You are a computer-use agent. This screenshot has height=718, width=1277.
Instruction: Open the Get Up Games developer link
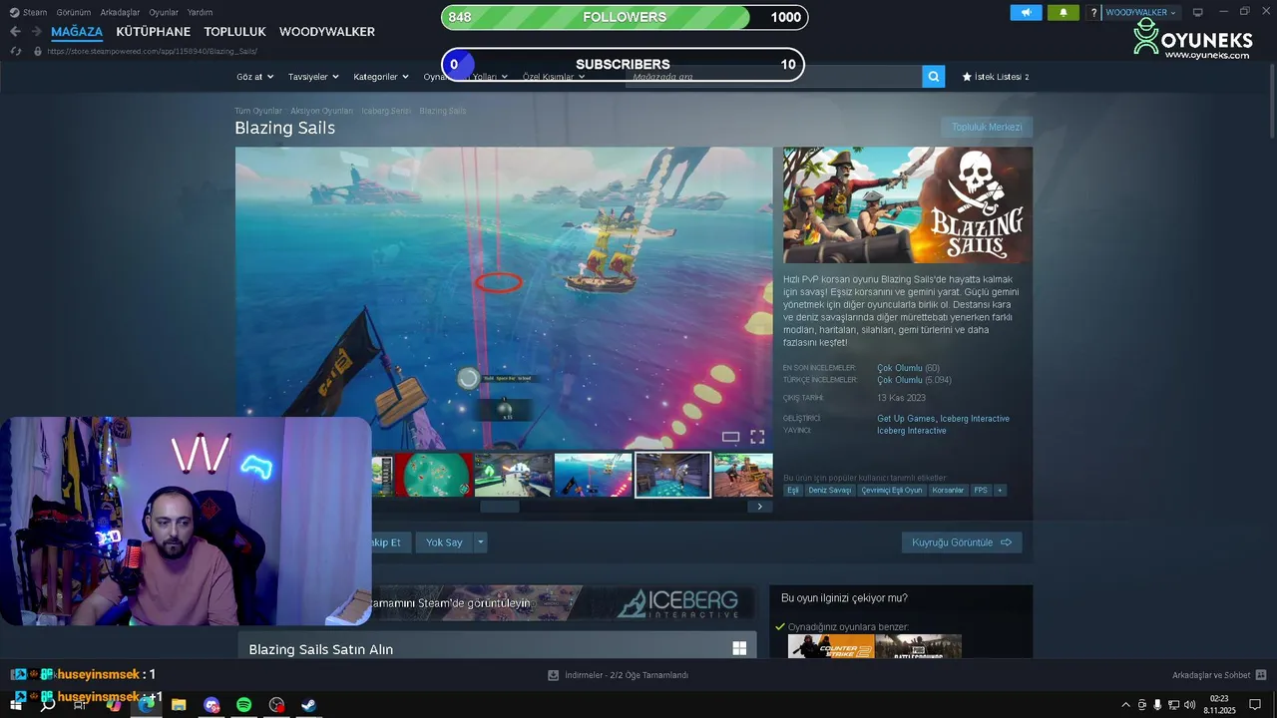tap(906, 419)
